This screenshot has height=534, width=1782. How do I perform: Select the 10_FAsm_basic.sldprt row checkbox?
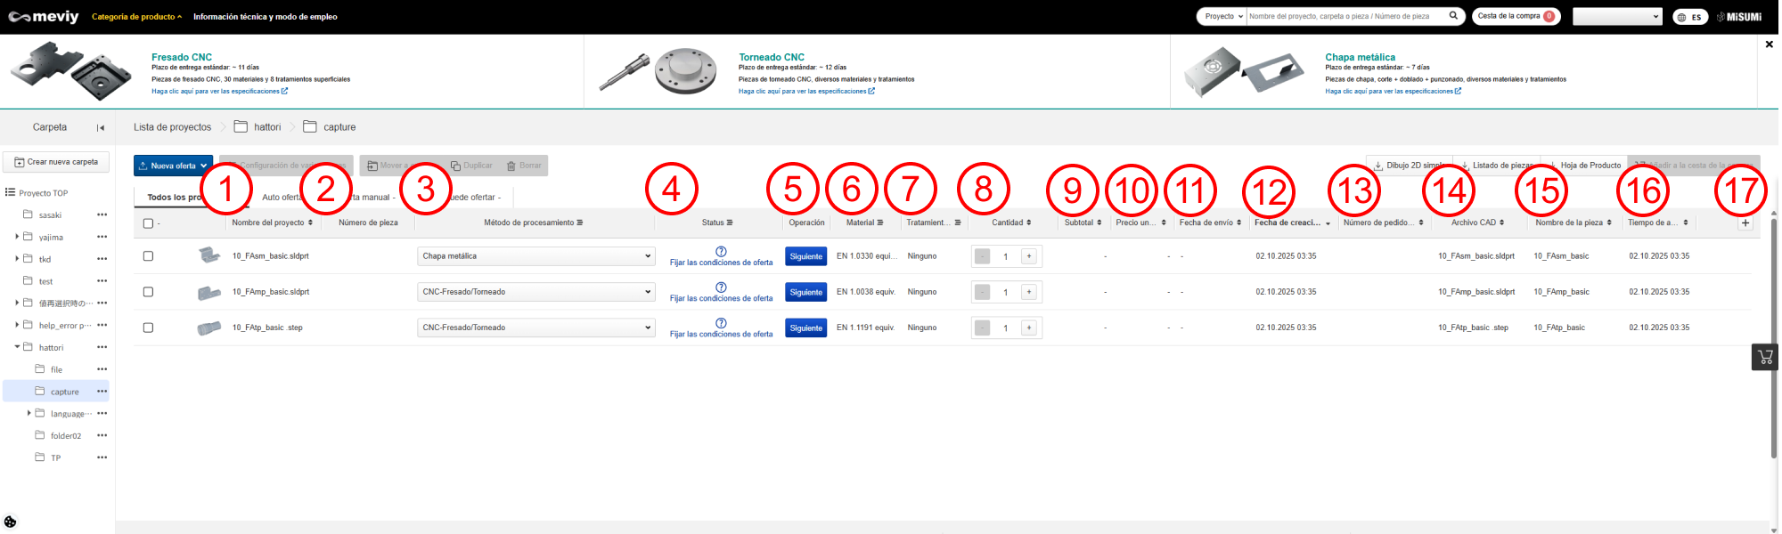[x=148, y=256]
